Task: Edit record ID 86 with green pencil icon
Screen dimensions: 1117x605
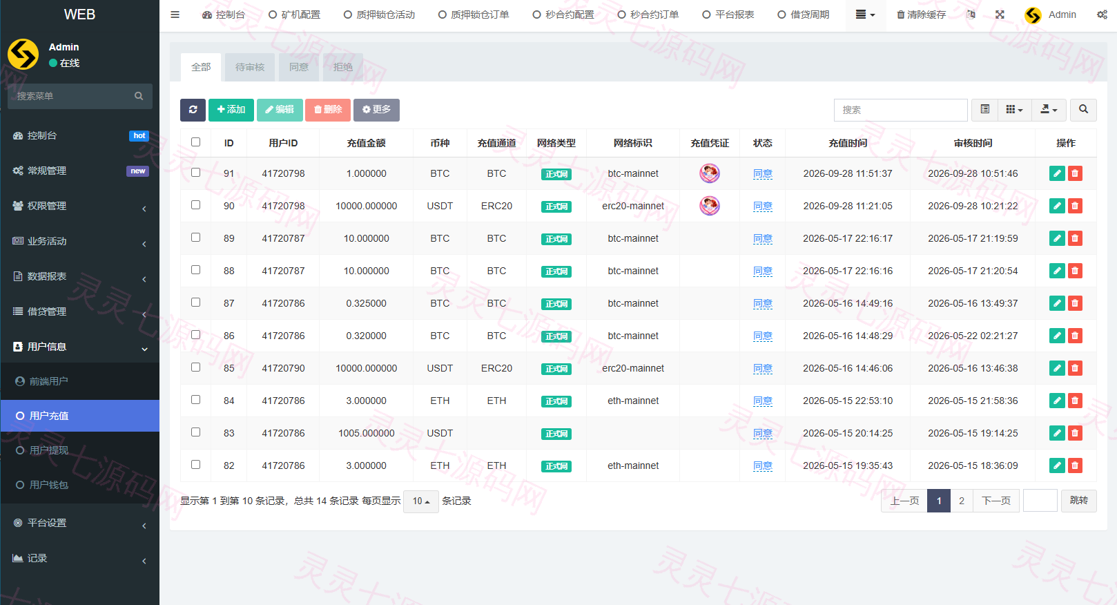Action: click(x=1057, y=336)
